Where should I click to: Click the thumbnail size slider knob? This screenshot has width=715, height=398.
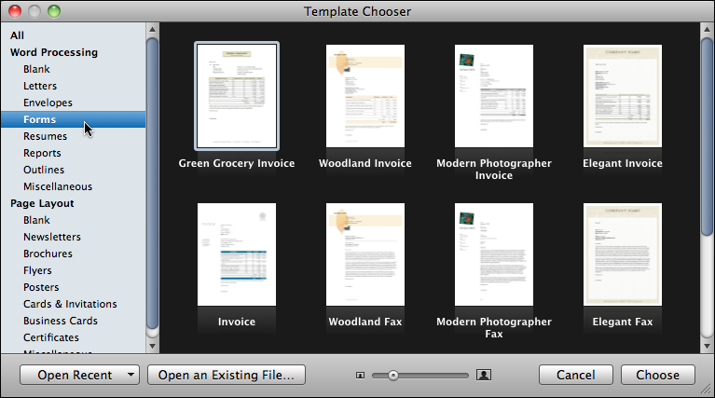pyautogui.click(x=393, y=376)
